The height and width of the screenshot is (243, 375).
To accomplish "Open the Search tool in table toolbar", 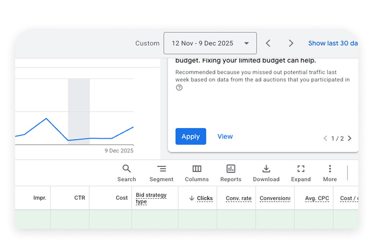I will [126, 173].
